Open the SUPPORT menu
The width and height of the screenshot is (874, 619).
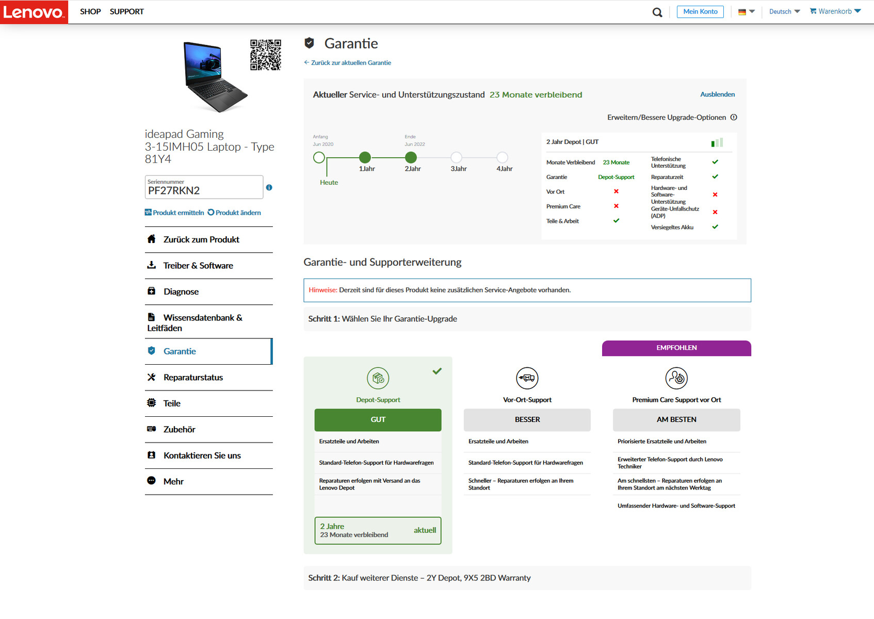(127, 11)
